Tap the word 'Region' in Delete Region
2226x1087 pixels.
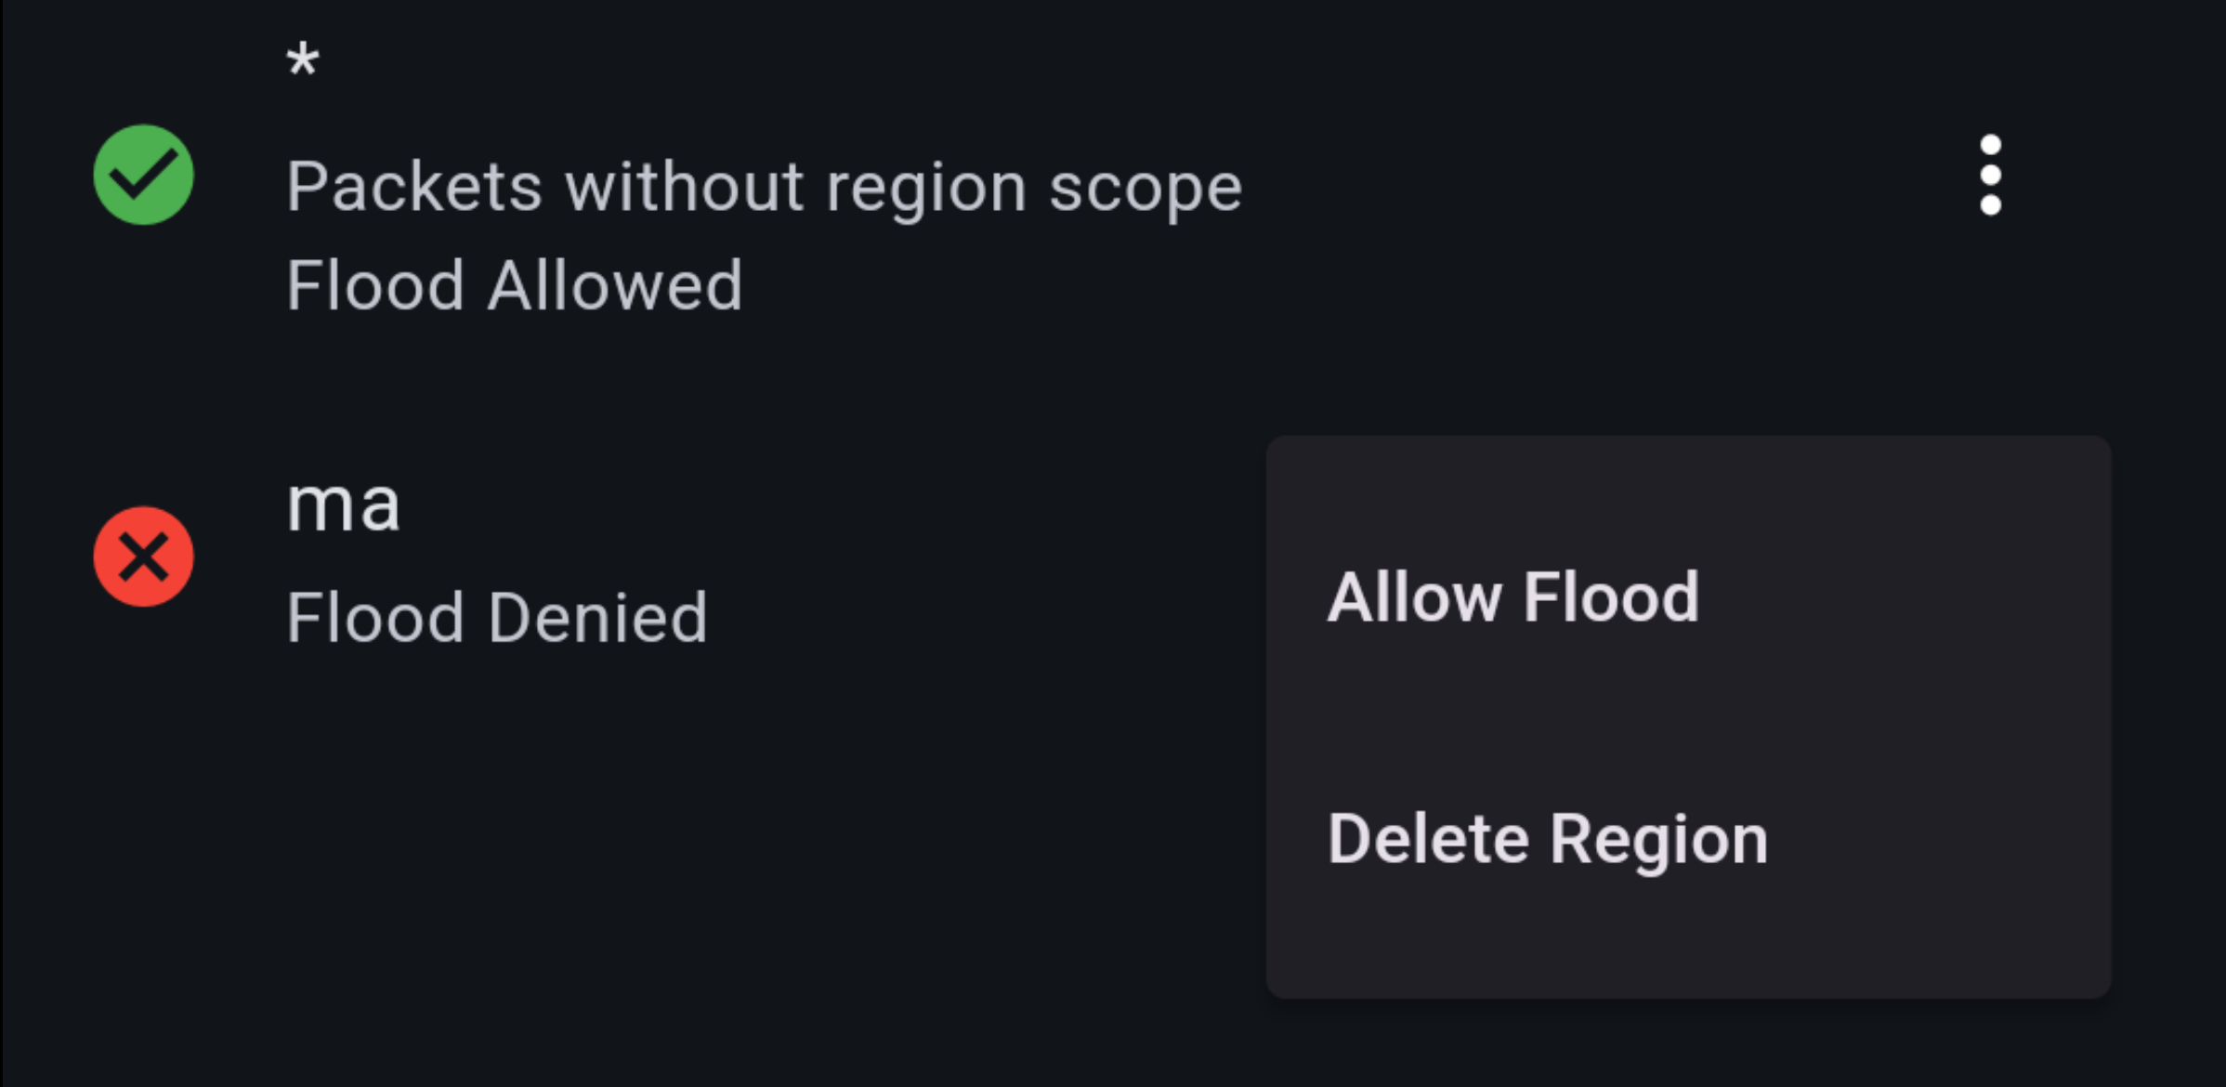coord(1659,840)
